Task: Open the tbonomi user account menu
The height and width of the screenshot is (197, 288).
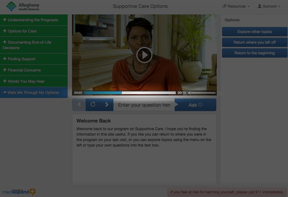Action: point(269,6)
